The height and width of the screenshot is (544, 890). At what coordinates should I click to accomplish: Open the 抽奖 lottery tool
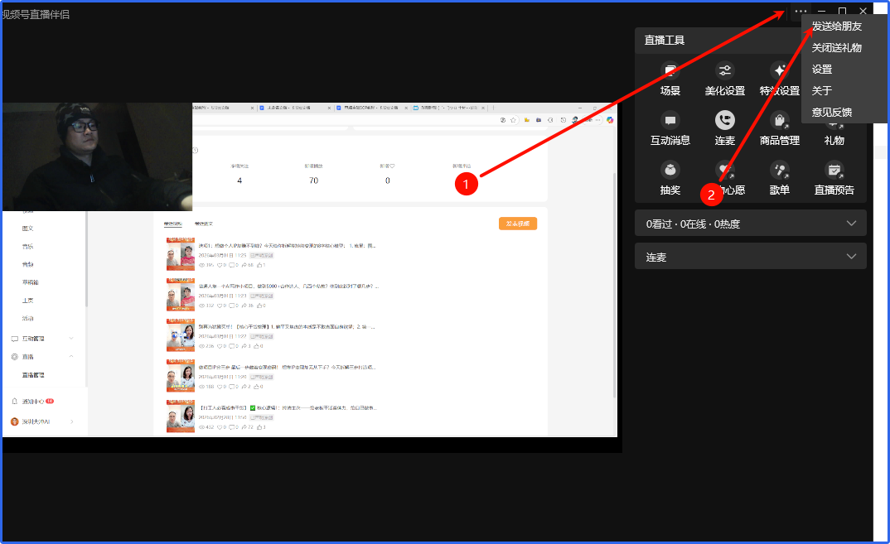click(670, 178)
